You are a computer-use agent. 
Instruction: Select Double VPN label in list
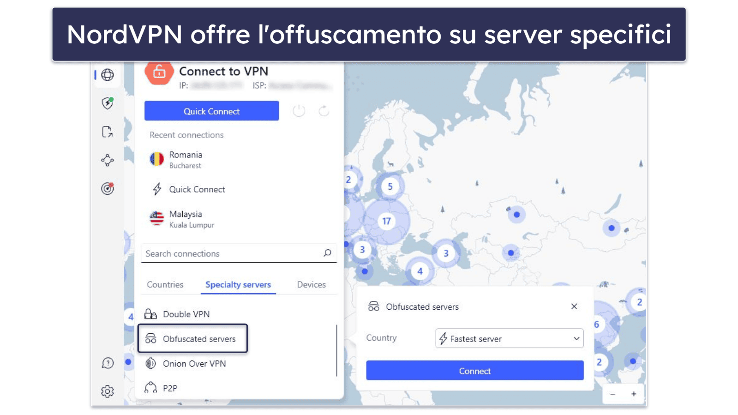point(186,314)
